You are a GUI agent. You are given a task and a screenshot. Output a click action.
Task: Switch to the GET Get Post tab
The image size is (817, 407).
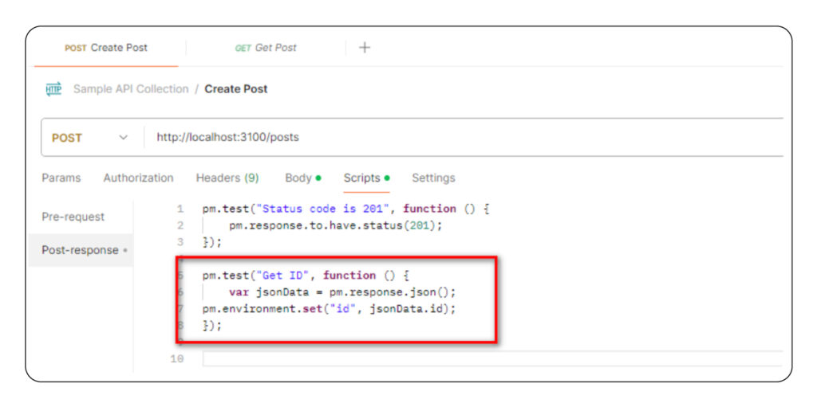[x=266, y=48]
